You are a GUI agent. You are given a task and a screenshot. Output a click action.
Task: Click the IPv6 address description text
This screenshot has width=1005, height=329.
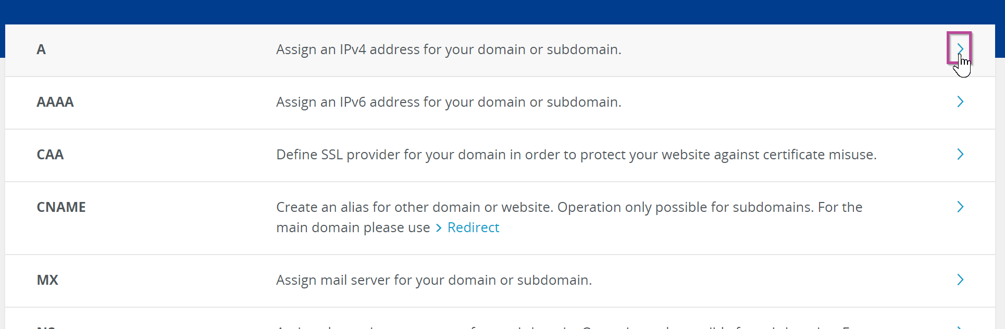448,102
